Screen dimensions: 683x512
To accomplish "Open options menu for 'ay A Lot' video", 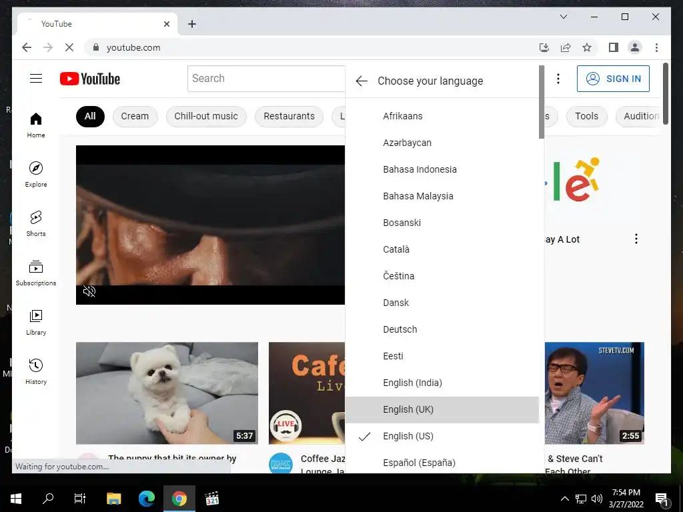I will 636,239.
